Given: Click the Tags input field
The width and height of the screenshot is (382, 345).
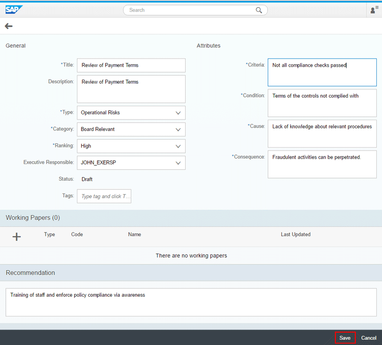Looking at the screenshot, I should tap(104, 196).
